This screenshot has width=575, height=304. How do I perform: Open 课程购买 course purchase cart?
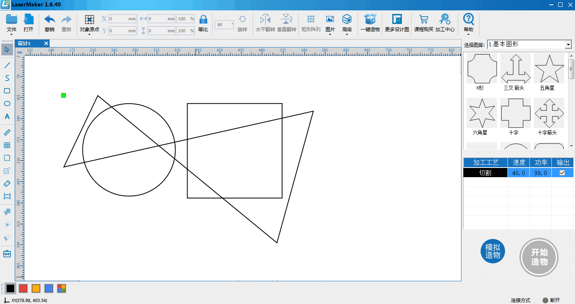pyautogui.click(x=424, y=23)
